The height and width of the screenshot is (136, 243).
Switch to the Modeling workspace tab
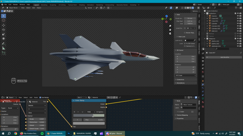click(44, 5)
